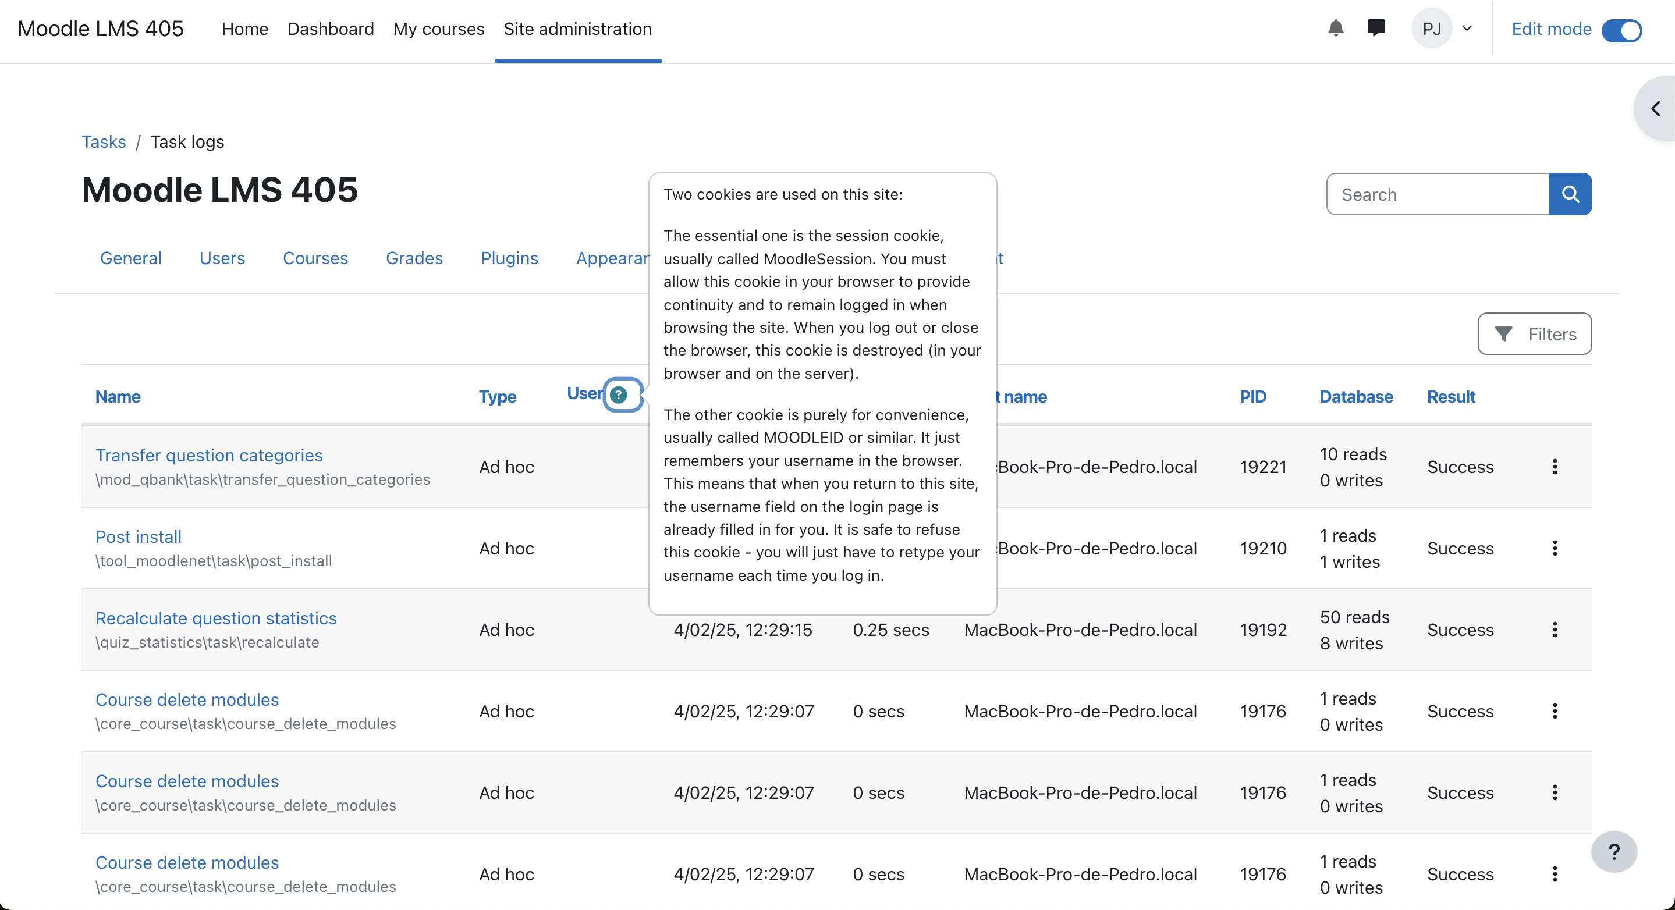Image resolution: width=1675 pixels, height=910 pixels.
Task: Click the PJ user avatar
Action: pos(1432,29)
